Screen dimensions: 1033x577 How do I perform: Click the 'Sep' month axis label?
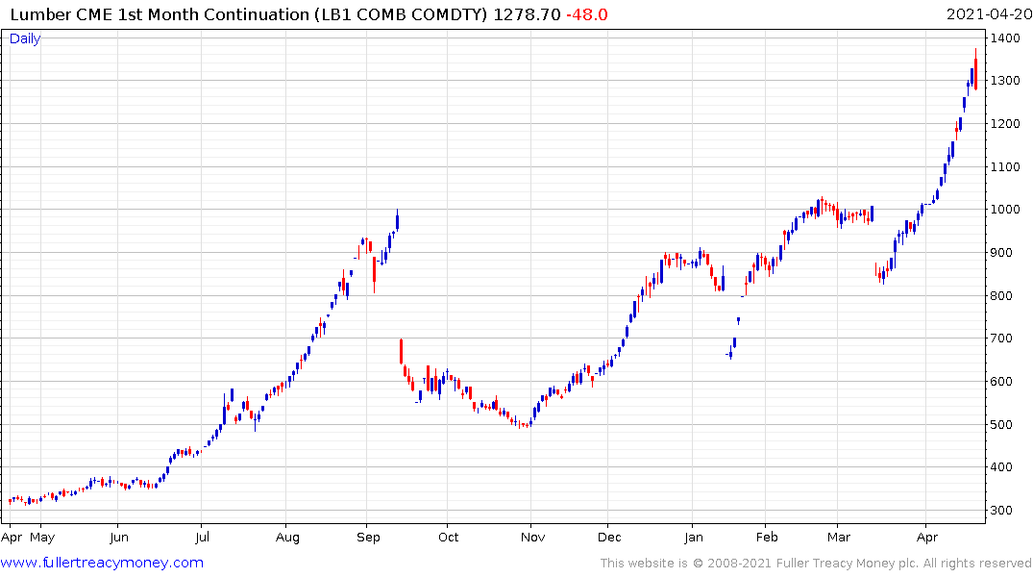point(368,538)
